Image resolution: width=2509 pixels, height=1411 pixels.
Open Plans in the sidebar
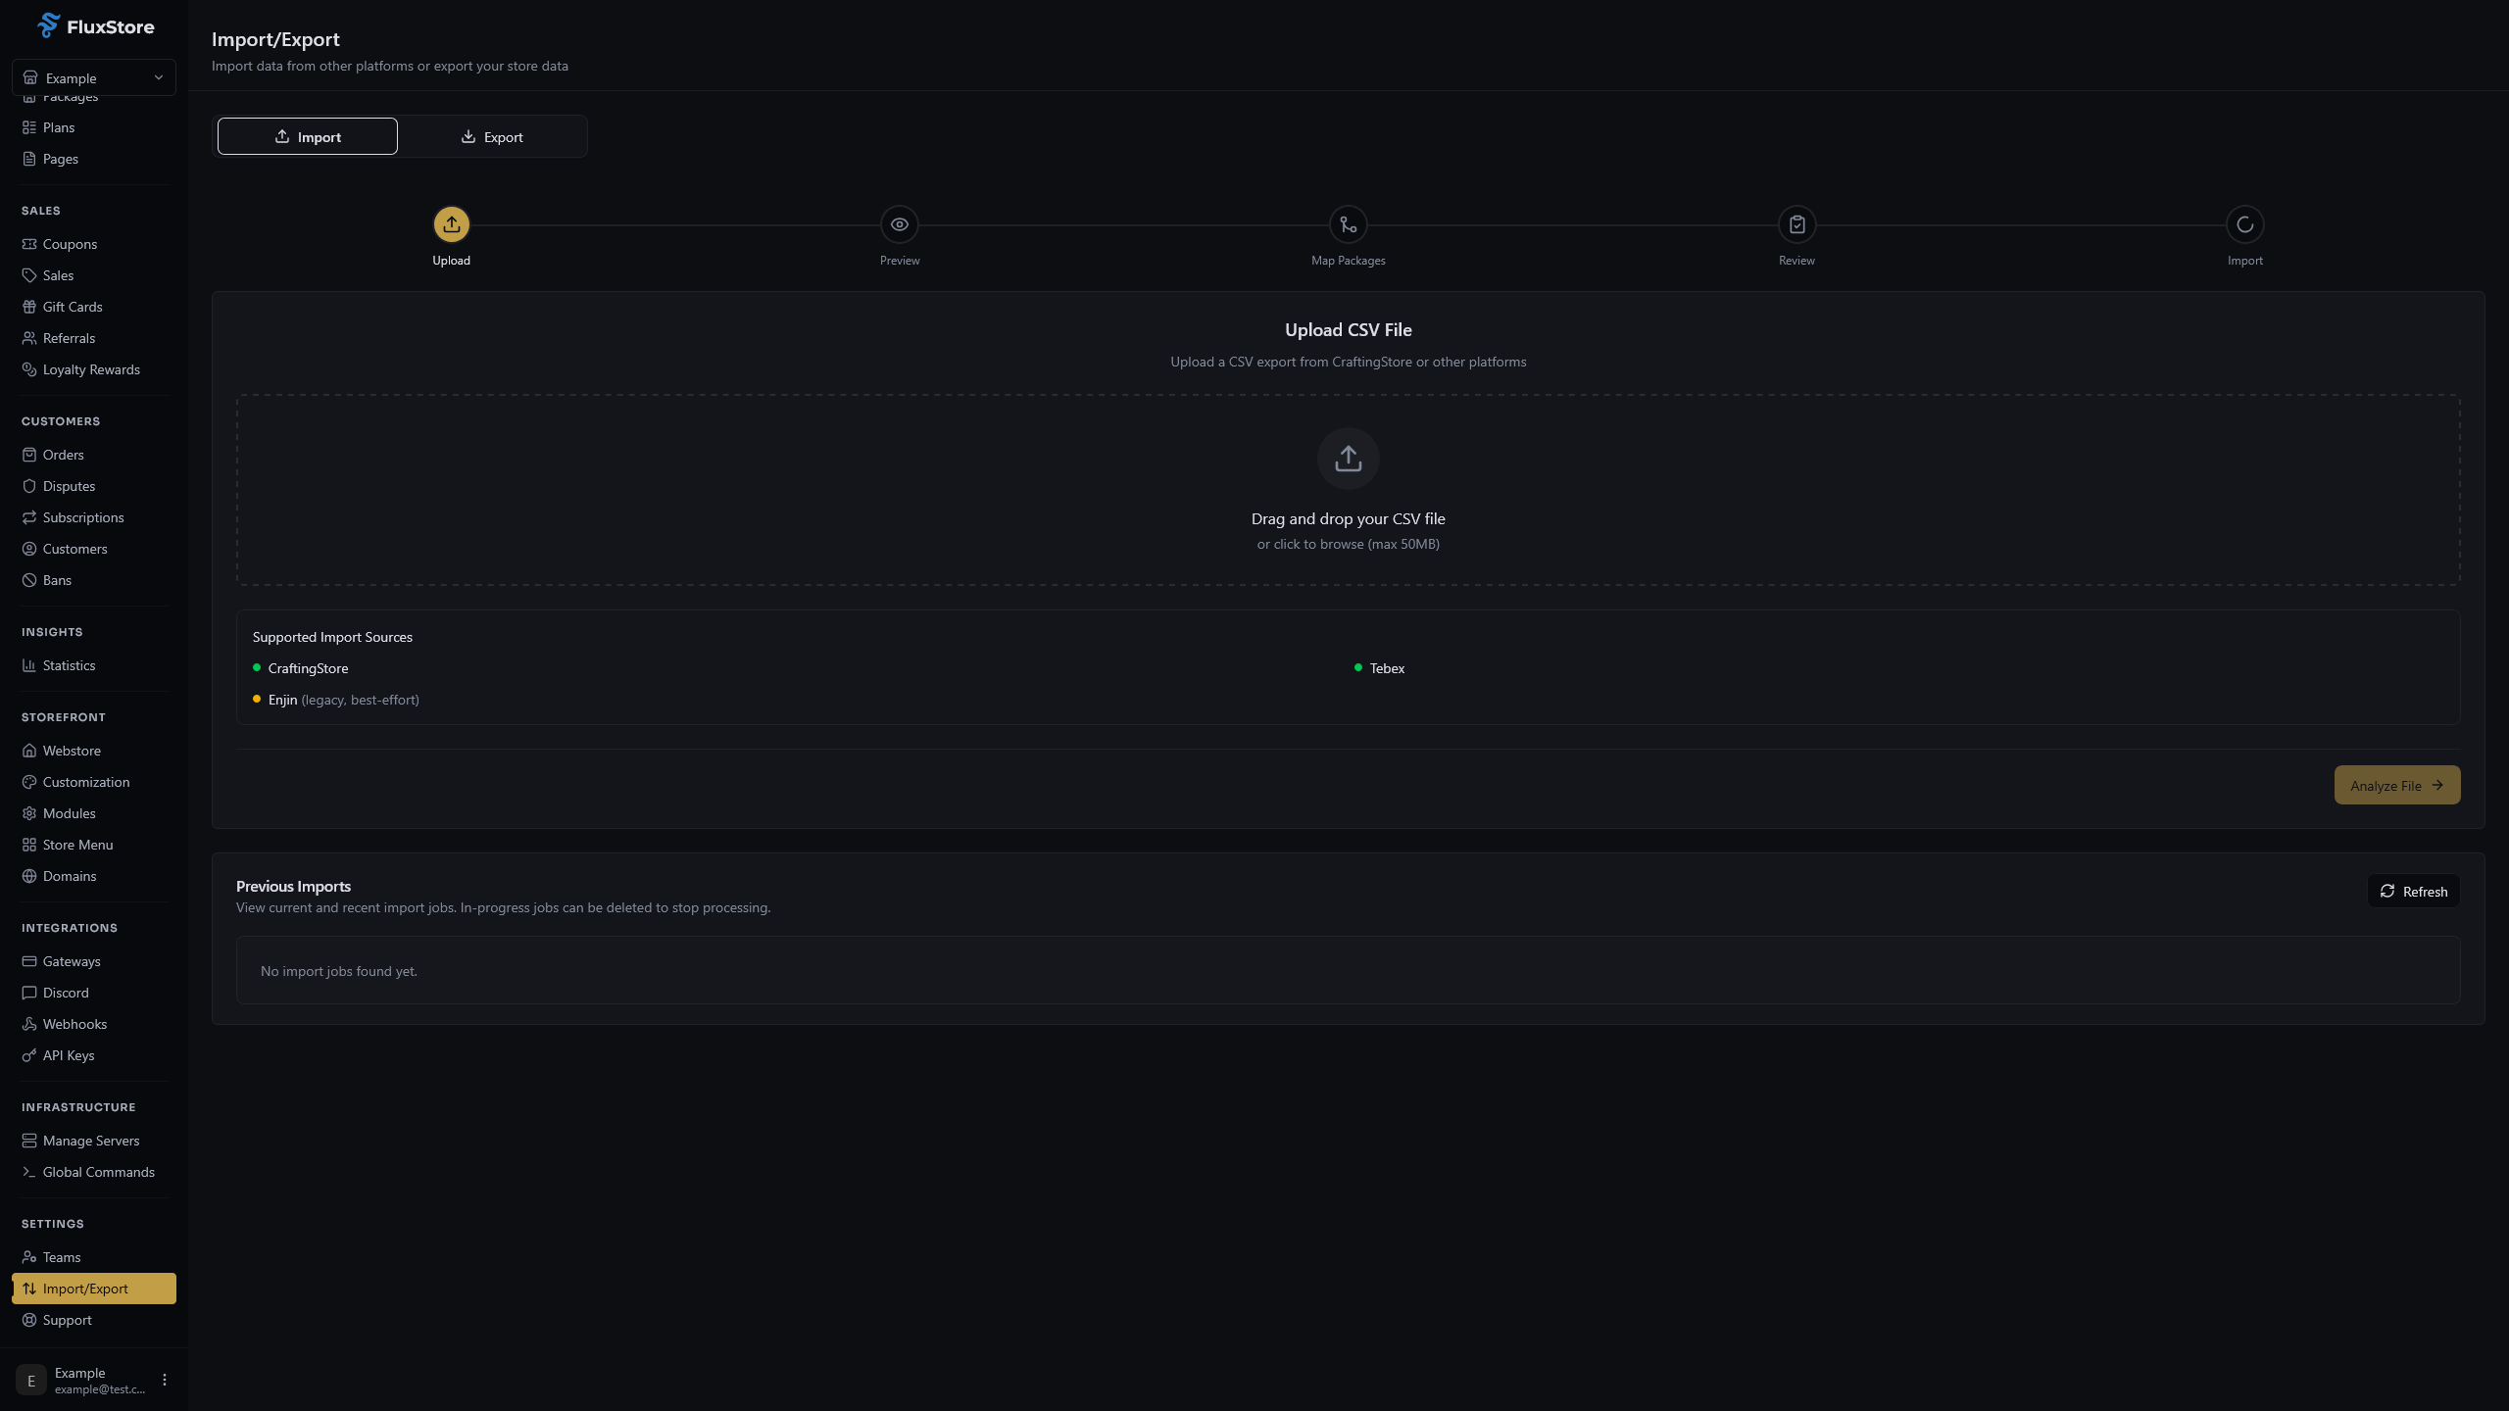[94, 127]
